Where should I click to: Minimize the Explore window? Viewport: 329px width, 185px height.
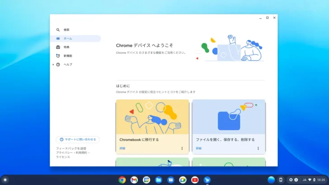coord(260,18)
